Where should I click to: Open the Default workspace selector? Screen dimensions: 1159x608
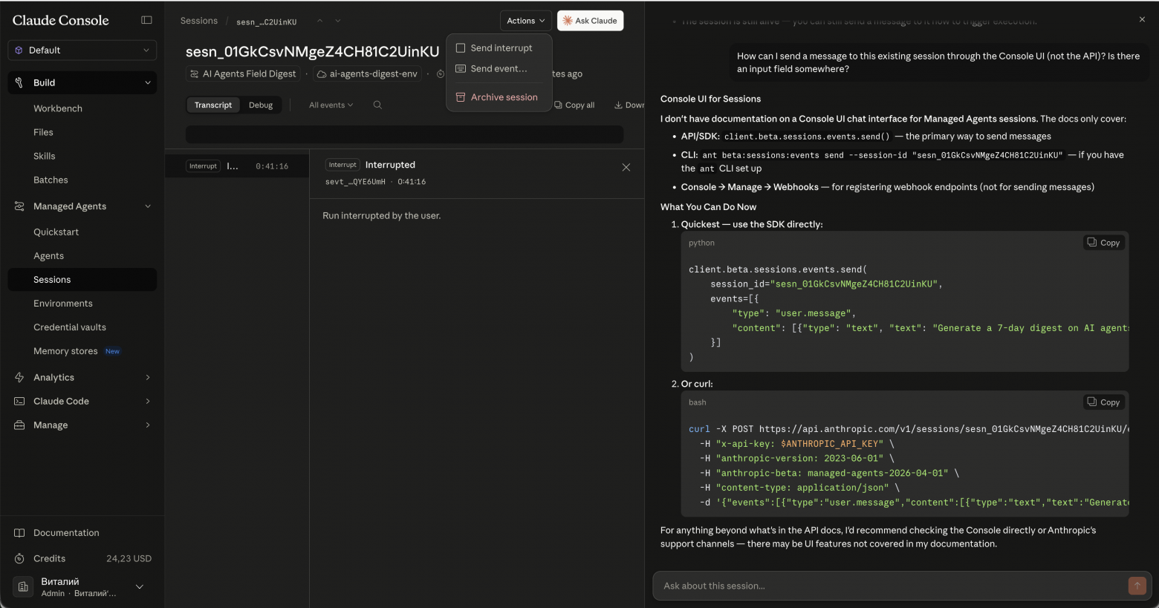(82, 50)
